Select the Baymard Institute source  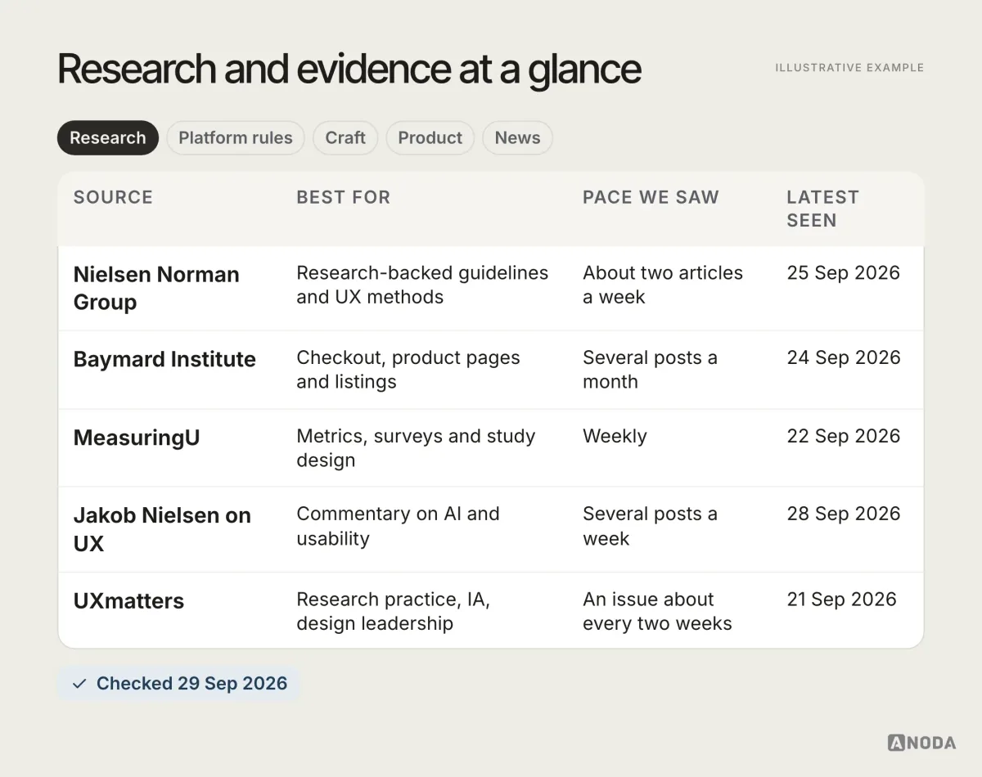tap(164, 359)
